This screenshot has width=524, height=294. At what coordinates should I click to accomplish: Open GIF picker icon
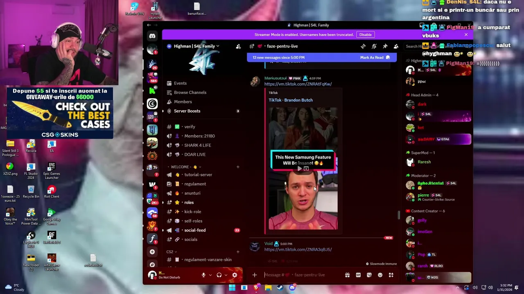(x=358, y=275)
